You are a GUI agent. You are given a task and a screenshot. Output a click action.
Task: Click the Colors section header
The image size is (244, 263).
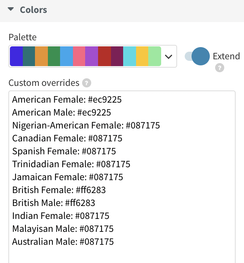[x=33, y=10]
